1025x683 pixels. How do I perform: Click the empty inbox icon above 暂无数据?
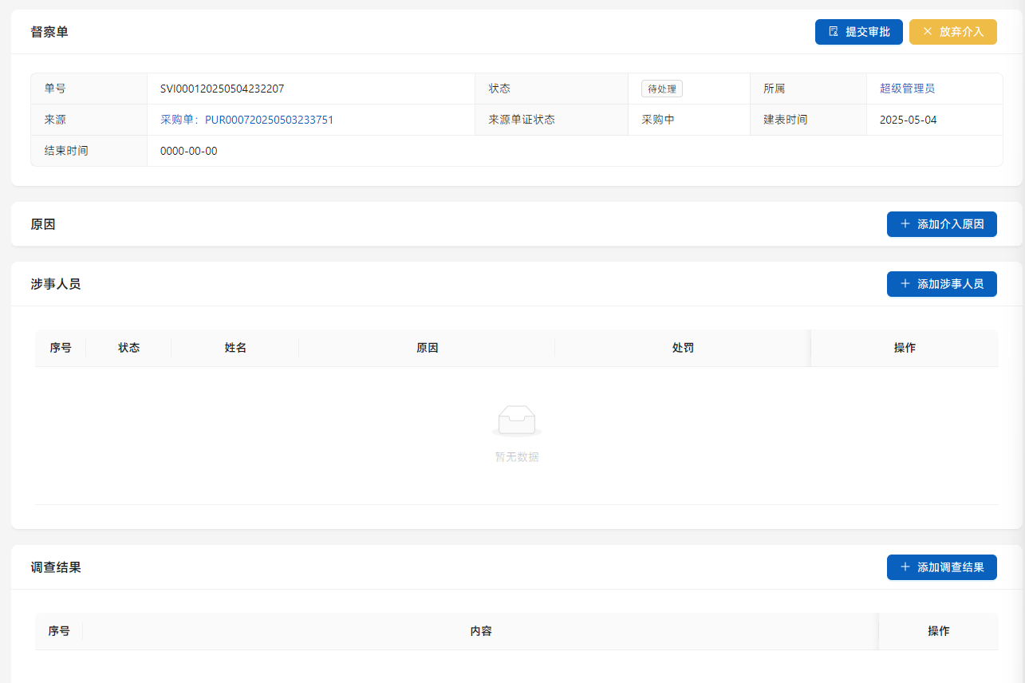[x=517, y=420]
